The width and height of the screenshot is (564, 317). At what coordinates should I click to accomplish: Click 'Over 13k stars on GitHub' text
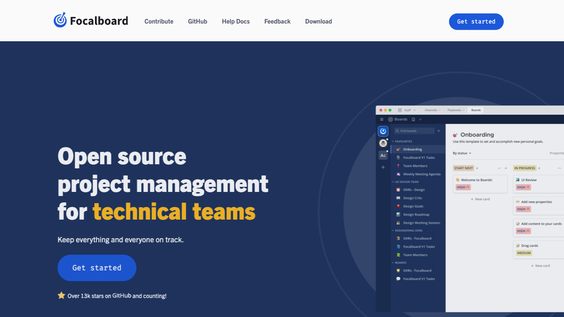(100, 296)
